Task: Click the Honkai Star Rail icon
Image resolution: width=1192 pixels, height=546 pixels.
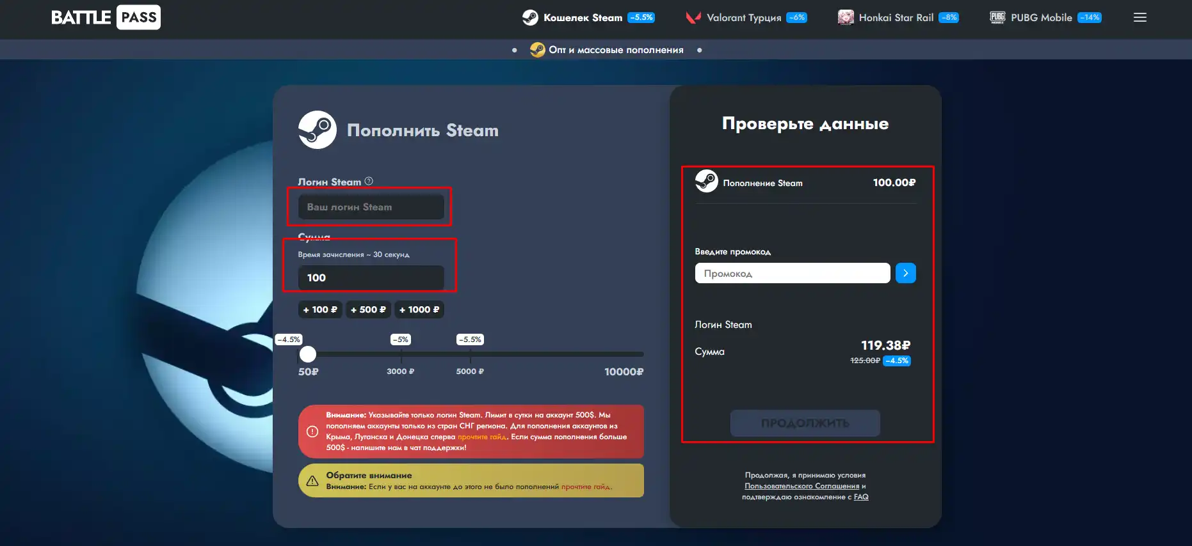Action: [x=846, y=17]
